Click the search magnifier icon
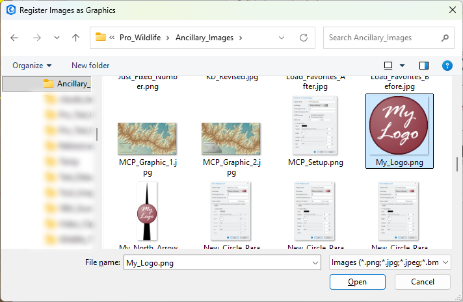The width and height of the screenshot is (463, 302). pos(445,38)
